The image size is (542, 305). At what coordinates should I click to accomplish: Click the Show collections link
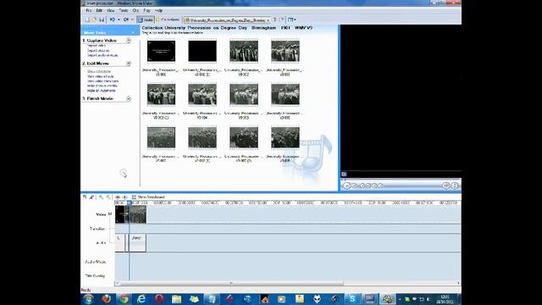[99, 71]
